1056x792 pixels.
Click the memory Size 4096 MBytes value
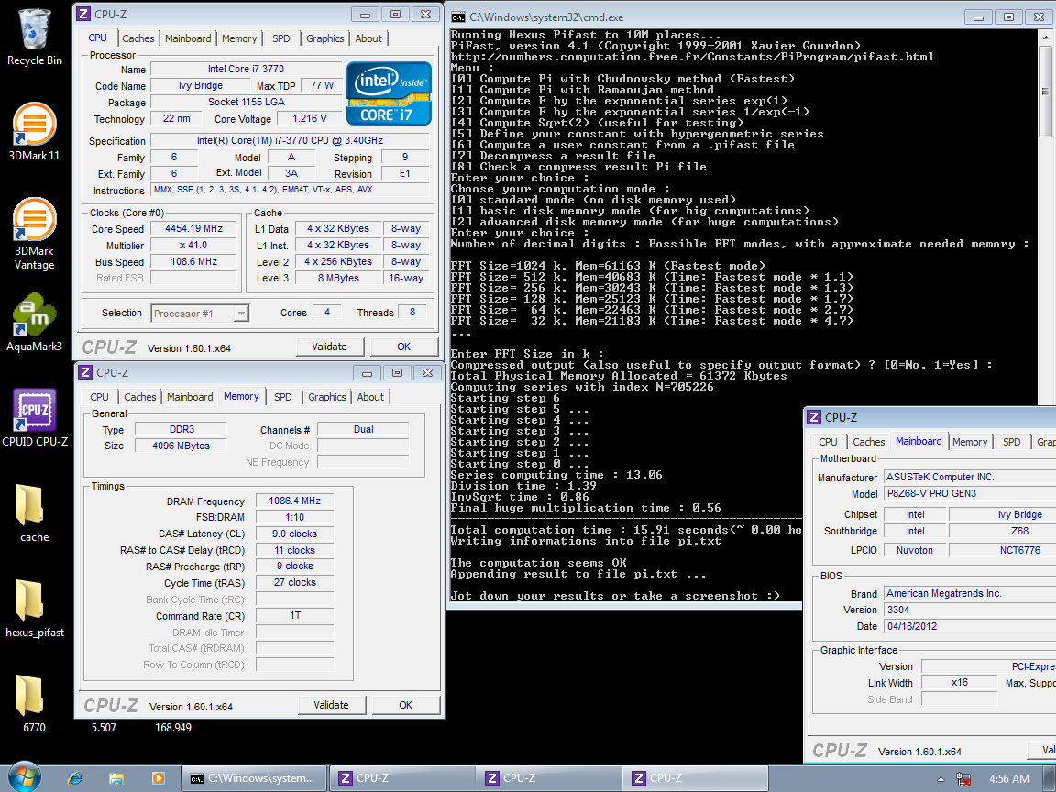[x=181, y=445]
